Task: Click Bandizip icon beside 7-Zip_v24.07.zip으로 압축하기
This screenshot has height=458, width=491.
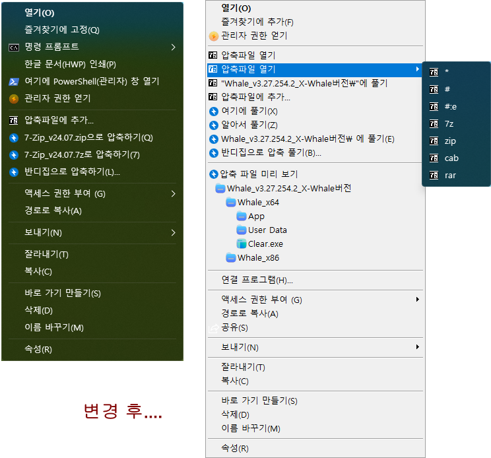Action: [x=14, y=138]
